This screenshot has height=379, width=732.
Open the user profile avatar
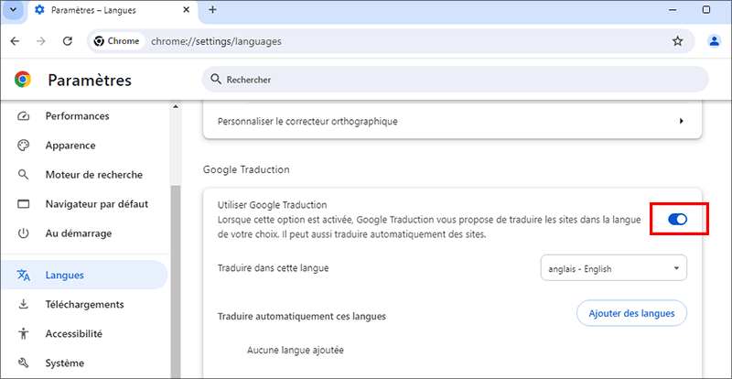pyautogui.click(x=714, y=41)
